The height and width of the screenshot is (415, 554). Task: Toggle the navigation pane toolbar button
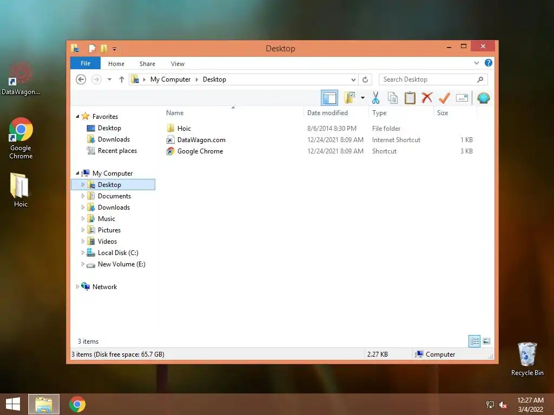point(329,98)
